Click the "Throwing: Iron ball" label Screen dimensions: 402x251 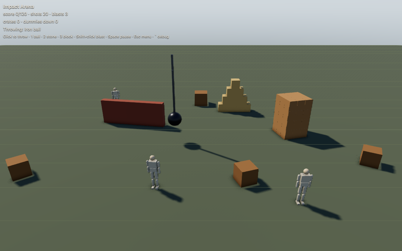pyautogui.click(x=22, y=29)
